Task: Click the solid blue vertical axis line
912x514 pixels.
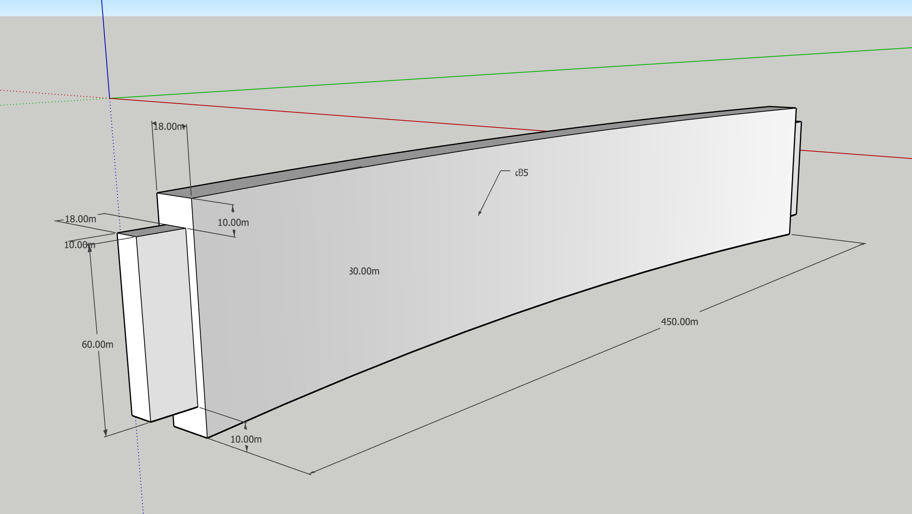Action: point(105,48)
